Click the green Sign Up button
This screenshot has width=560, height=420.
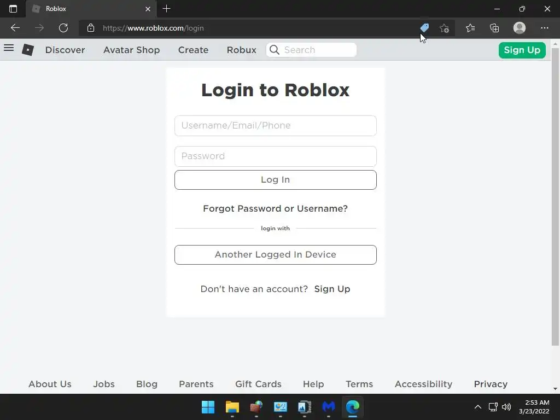pos(522,50)
